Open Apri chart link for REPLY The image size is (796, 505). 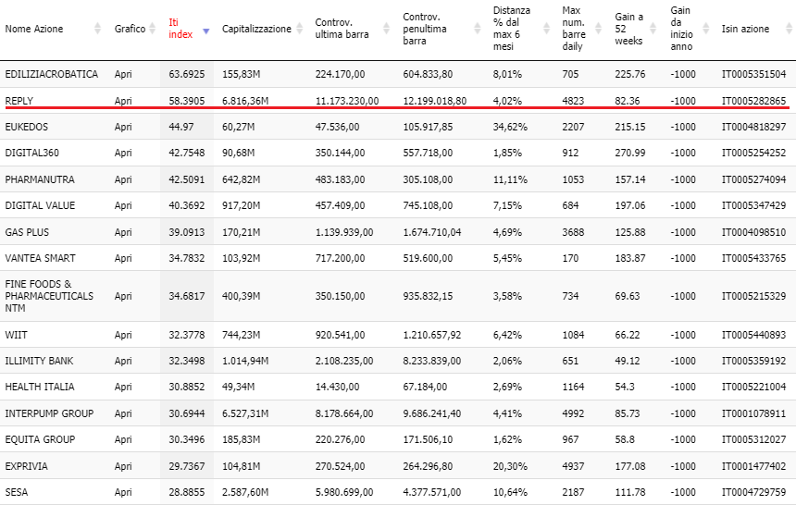pos(123,101)
